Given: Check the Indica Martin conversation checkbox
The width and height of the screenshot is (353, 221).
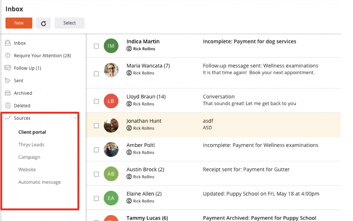Looking at the screenshot, I should pos(96,46).
